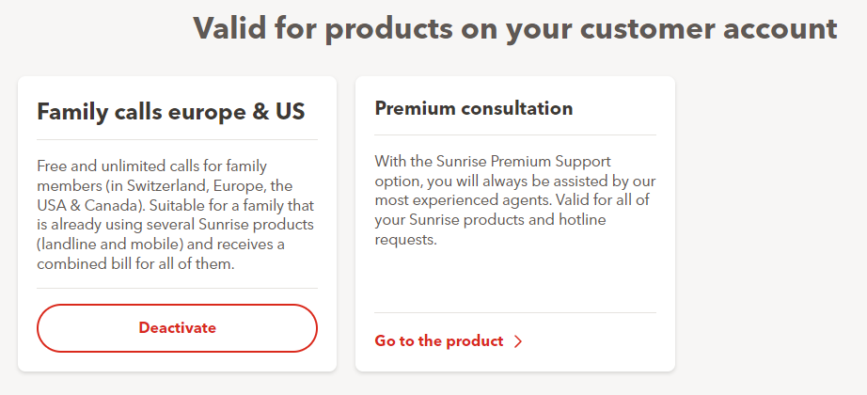Click 'Free and unlimited calls' text
Viewport: 867px width, 395px height.
coord(119,165)
